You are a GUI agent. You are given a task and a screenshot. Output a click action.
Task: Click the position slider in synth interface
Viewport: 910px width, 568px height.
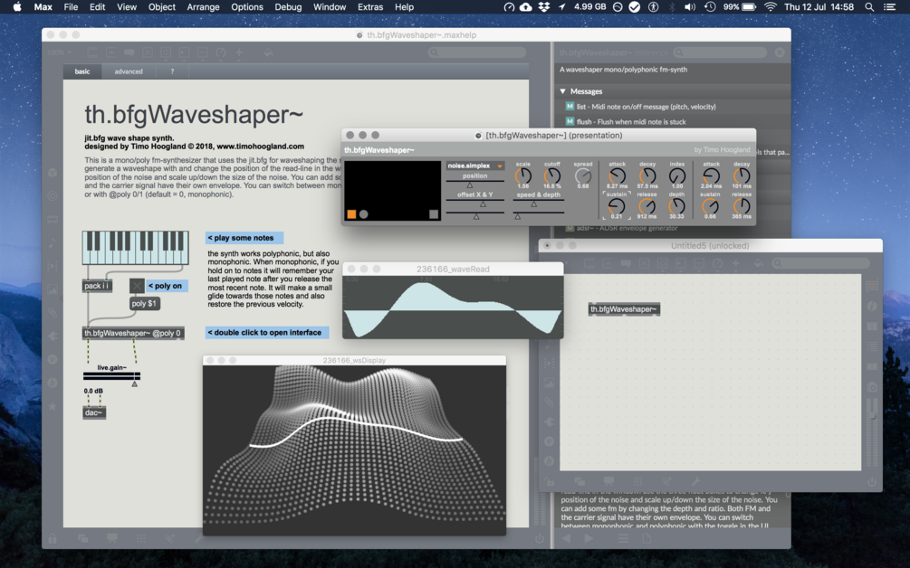[x=475, y=183]
